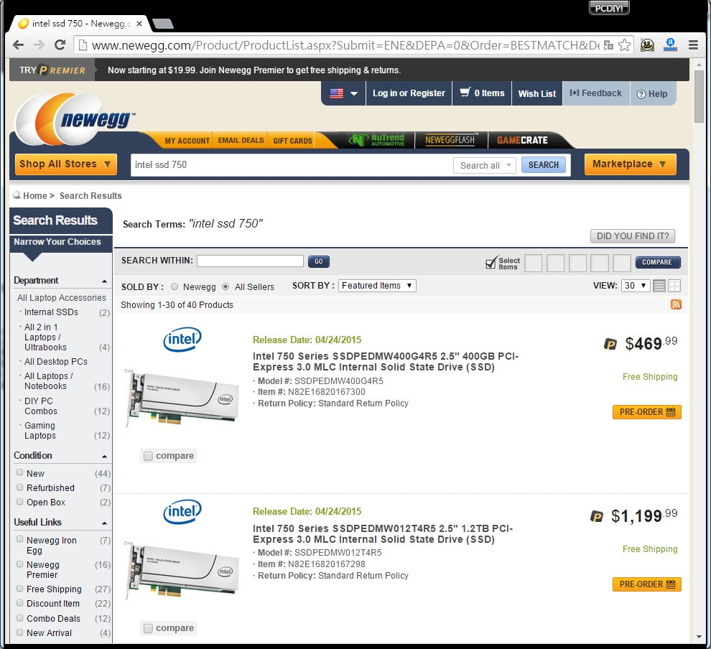
Task: Enable the Discount Item filter checkbox
Action: [19, 603]
